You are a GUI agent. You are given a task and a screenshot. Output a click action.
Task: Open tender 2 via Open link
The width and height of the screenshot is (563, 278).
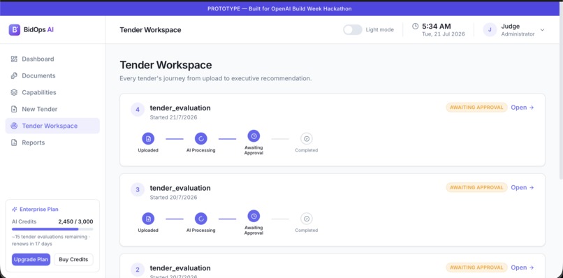point(522,268)
